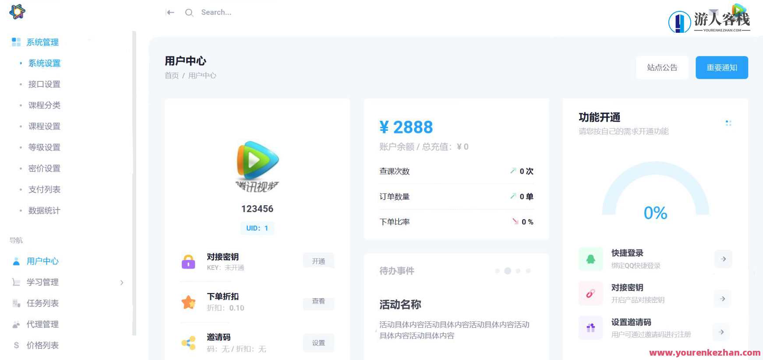Open 等级设置 submenu item
Image resolution: width=763 pixels, height=360 pixels.
click(44, 147)
